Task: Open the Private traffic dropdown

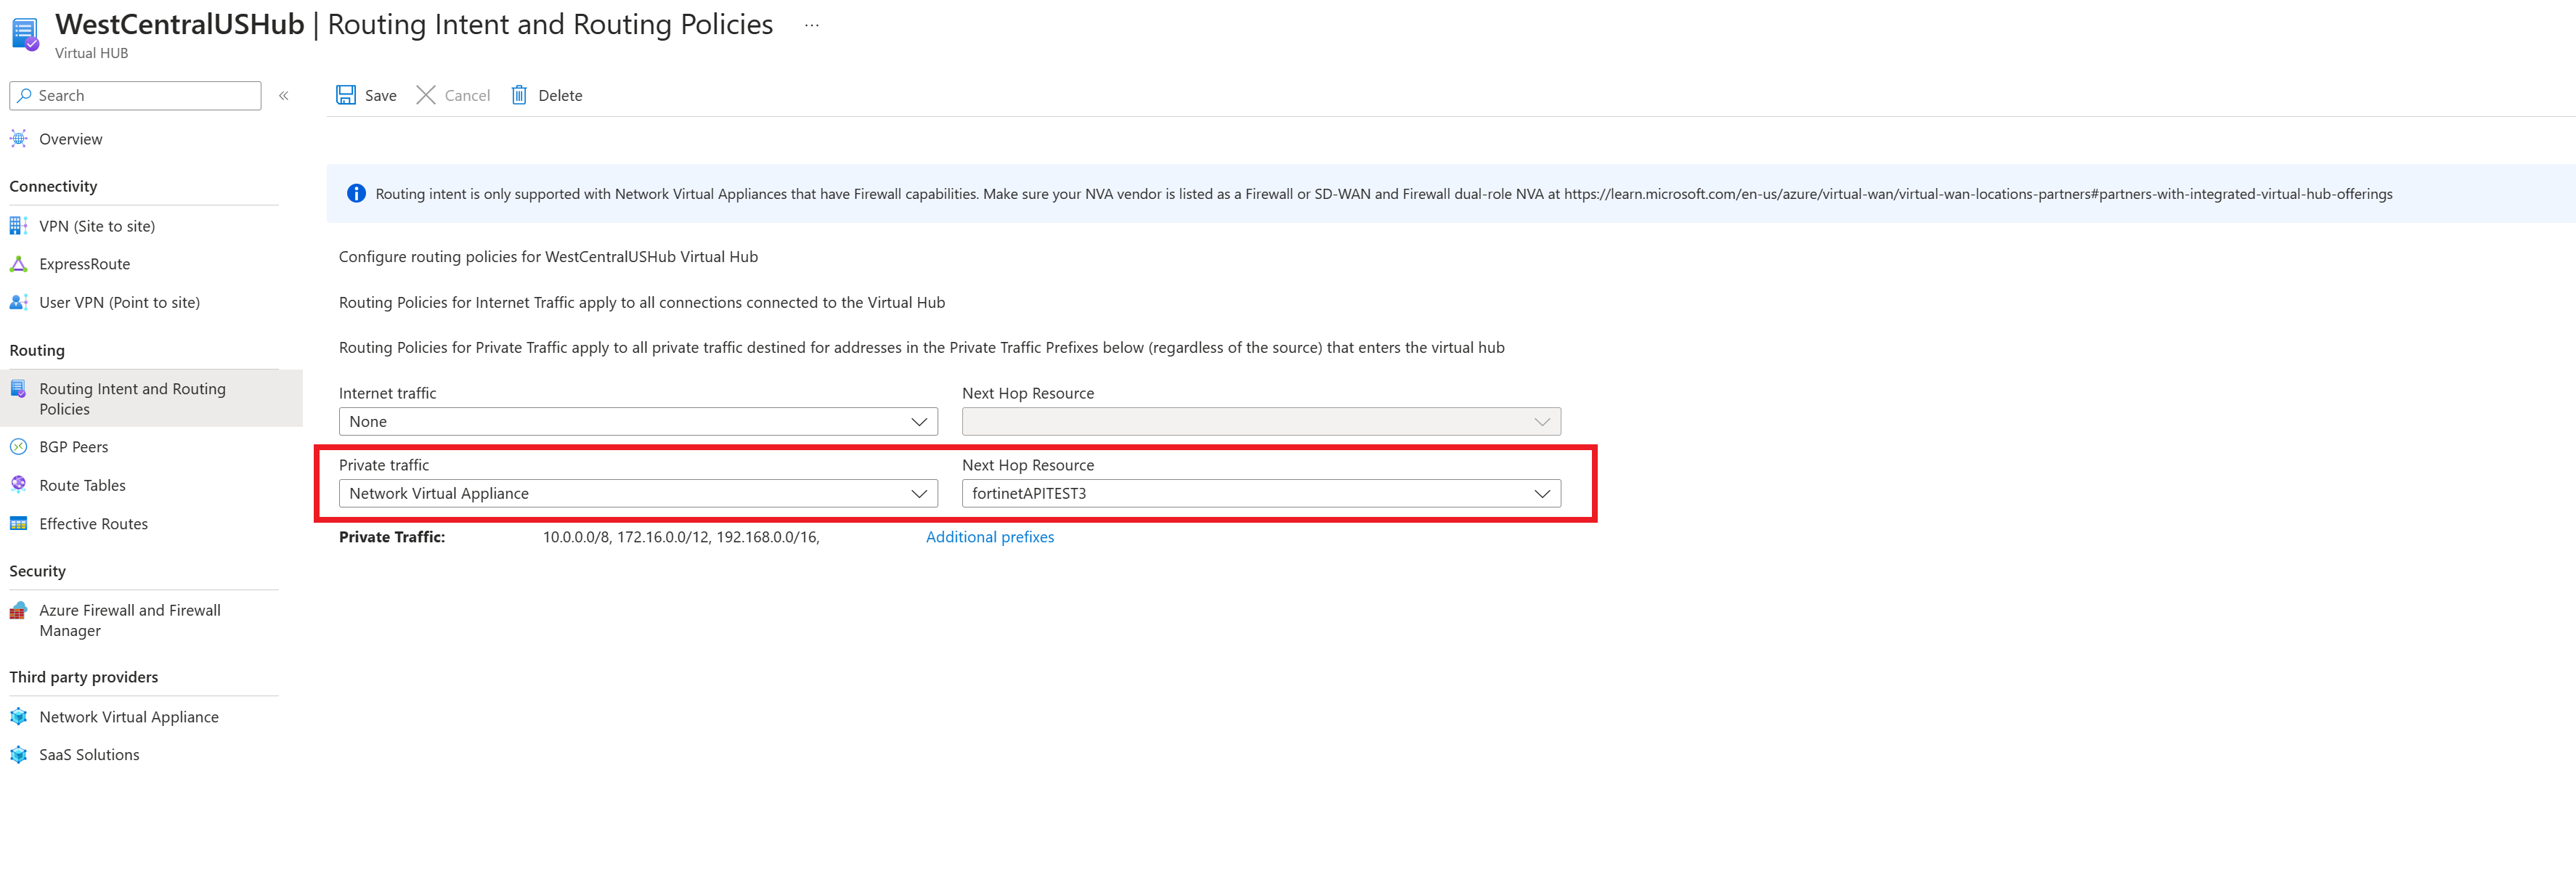Action: point(638,494)
